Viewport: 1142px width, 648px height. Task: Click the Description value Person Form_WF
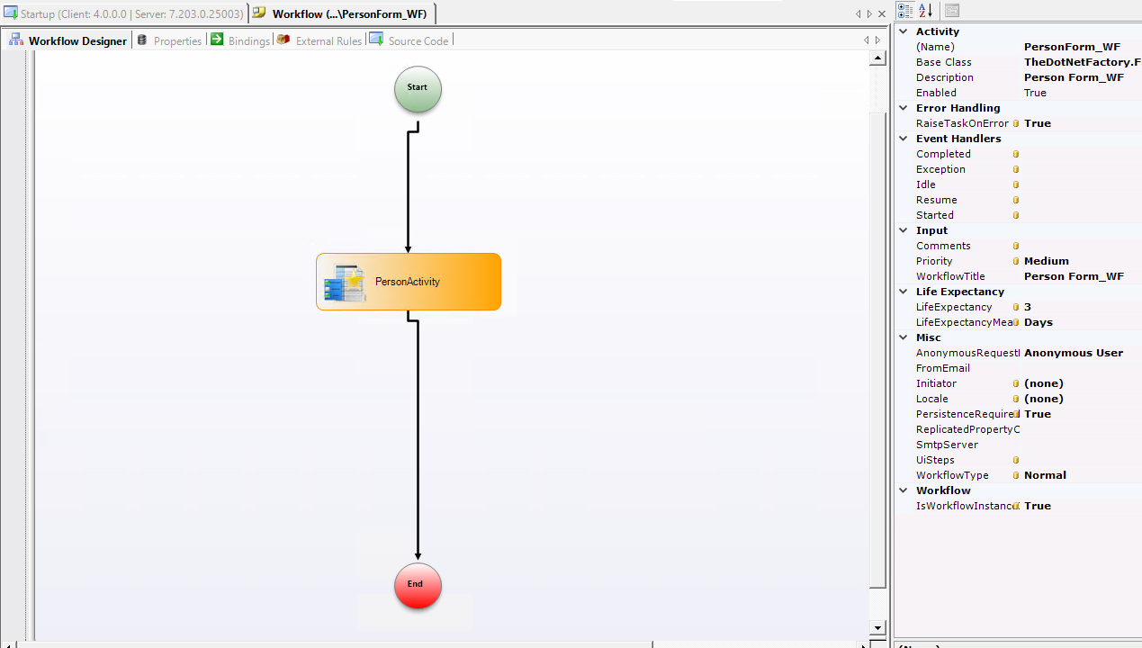click(x=1074, y=77)
